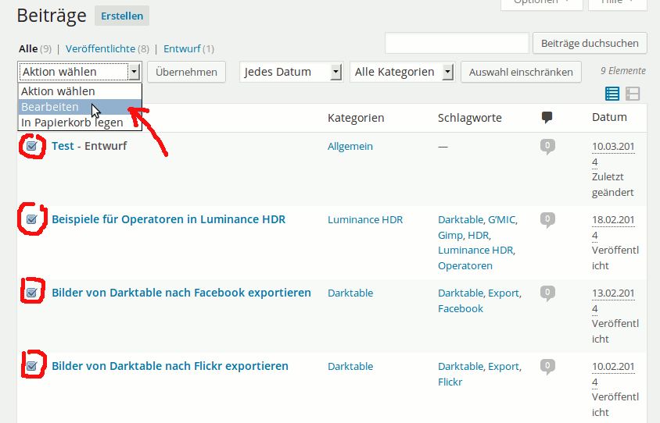Click the 9 Elemente count text
660x423 pixels.
click(x=623, y=71)
